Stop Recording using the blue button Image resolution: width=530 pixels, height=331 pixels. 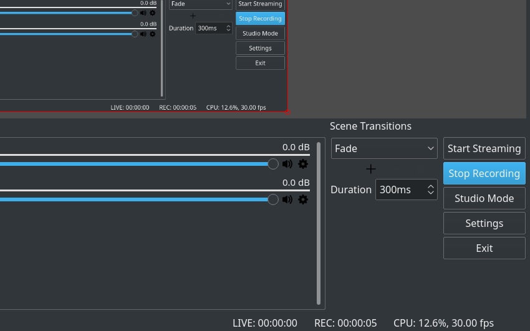(x=484, y=173)
